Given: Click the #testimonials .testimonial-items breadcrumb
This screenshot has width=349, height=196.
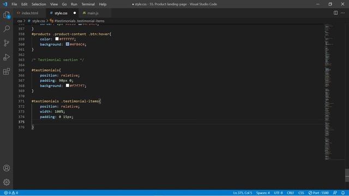Looking at the screenshot, I should coord(79,21).
